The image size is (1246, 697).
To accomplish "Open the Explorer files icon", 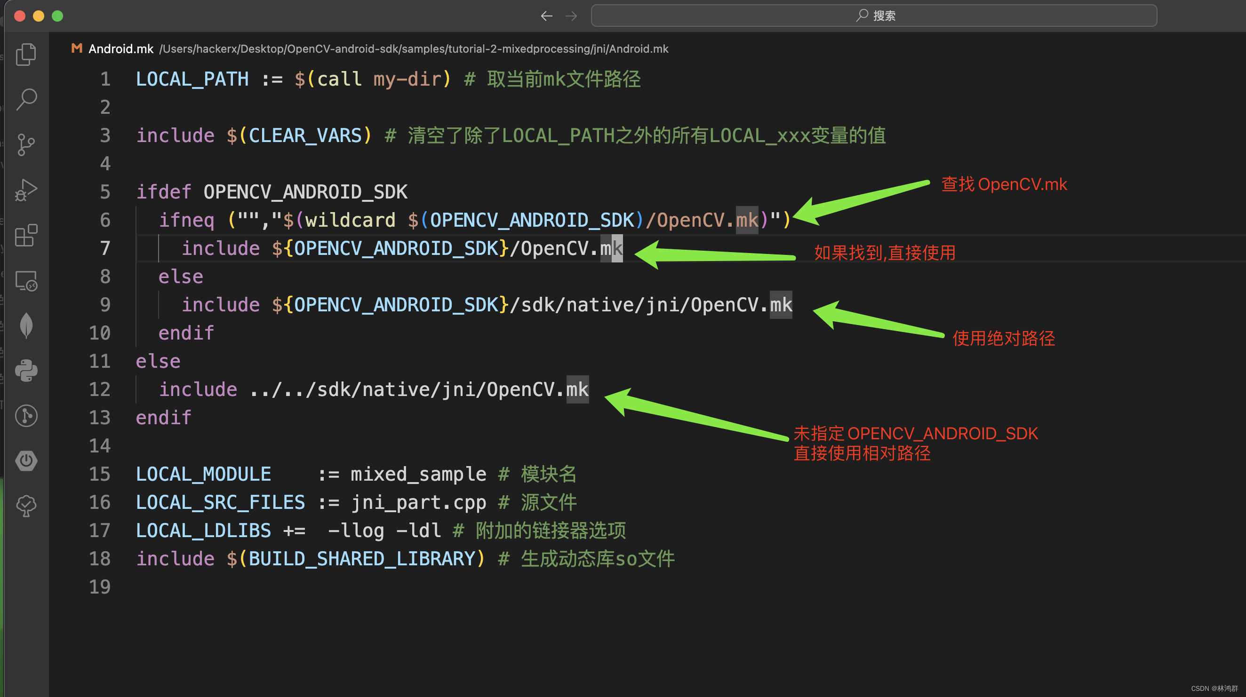I will 26,54.
